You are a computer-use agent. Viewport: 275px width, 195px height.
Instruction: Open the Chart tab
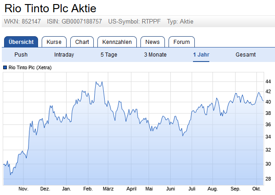click(x=82, y=42)
